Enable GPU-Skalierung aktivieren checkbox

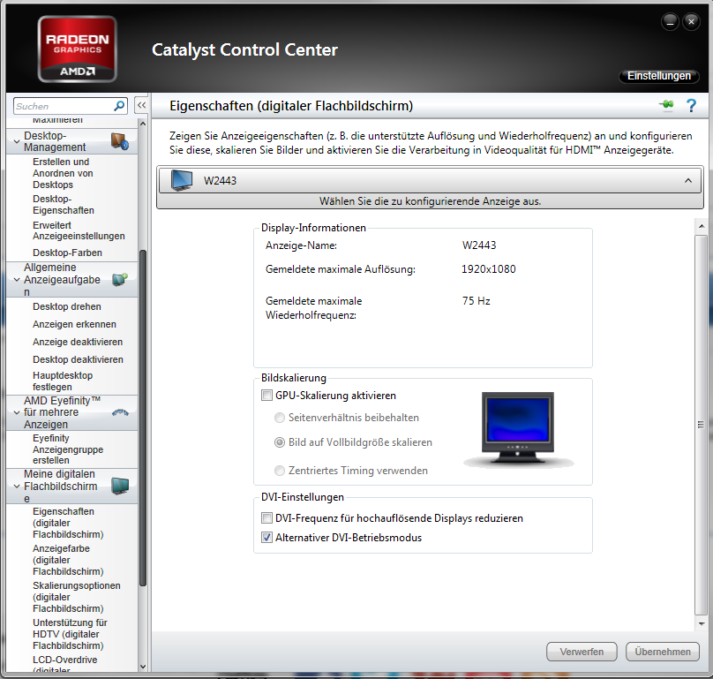[x=266, y=396]
